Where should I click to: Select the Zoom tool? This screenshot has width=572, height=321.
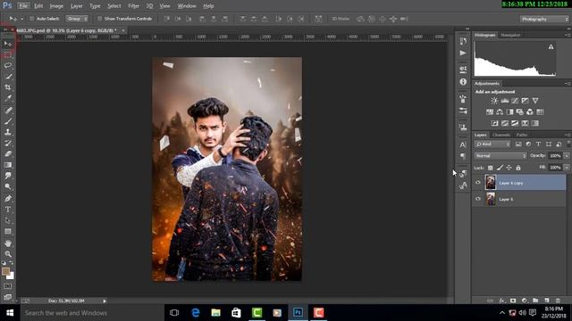click(8, 254)
